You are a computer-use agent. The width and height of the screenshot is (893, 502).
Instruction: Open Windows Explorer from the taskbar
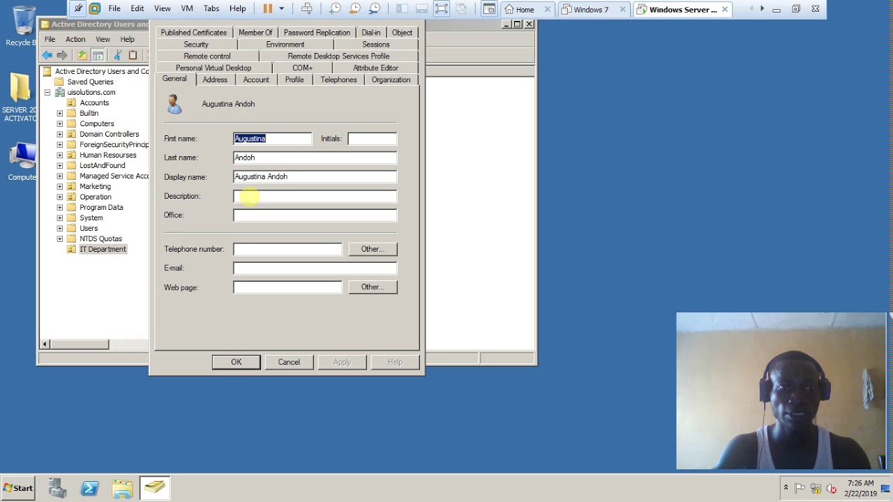122,488
